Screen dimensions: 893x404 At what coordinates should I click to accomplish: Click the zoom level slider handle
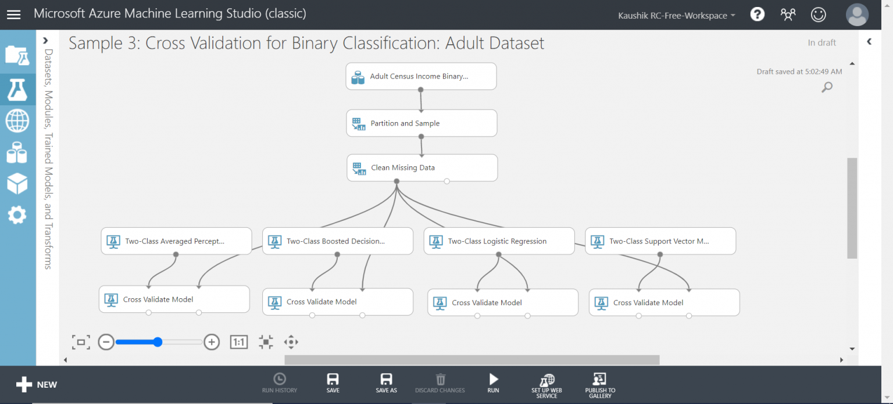point(158,342)
